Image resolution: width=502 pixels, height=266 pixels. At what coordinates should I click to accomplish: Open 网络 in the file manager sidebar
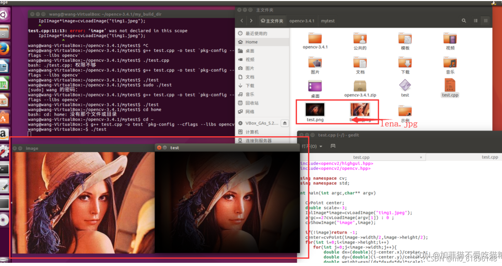point(263,112)
